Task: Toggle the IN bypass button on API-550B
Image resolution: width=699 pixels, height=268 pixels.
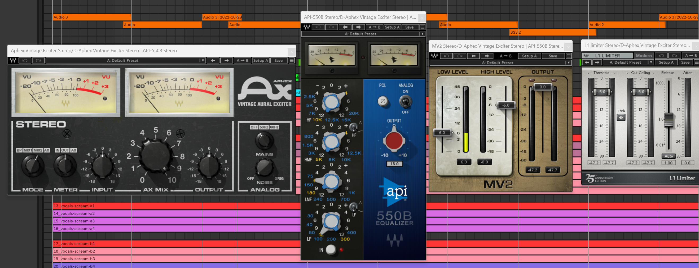Action: pos(331,249)
